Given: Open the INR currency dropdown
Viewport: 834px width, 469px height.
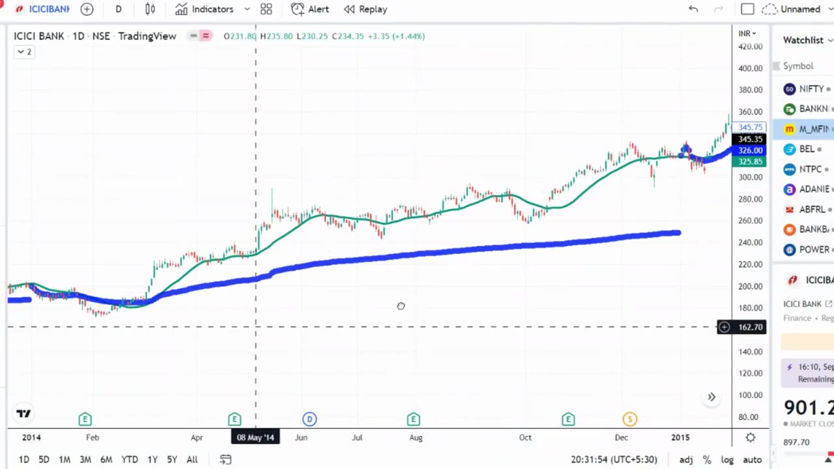Looking at the screenshot, I should 747,33.
